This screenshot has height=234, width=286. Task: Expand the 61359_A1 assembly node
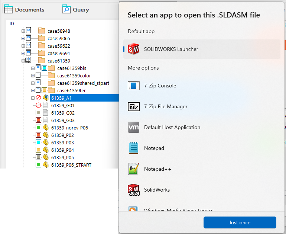click(33, 98)
